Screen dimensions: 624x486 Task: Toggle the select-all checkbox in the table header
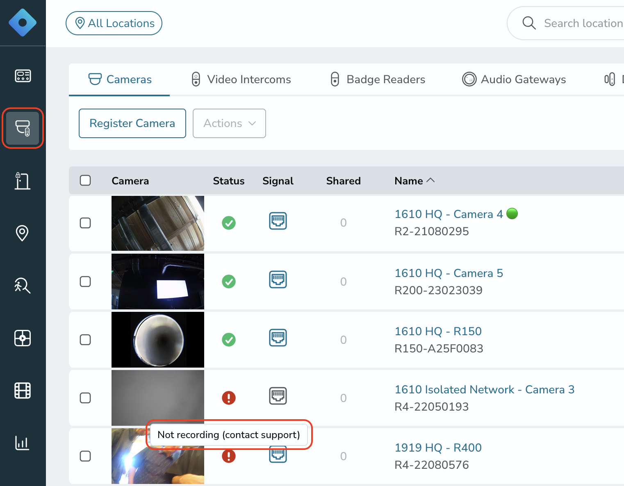[85, 180]
